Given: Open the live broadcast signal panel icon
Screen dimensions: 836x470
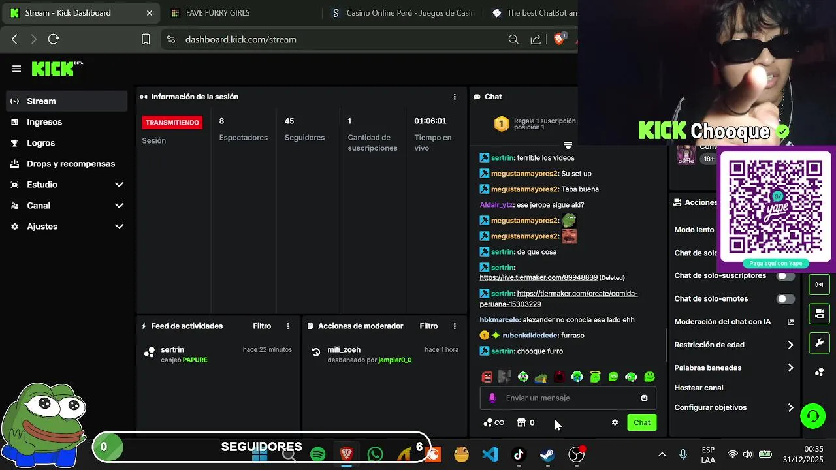Looking at the screenshot, I should tap(819, 285).
